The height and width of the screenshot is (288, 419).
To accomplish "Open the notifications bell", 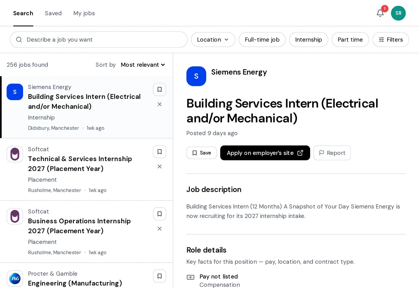I will (380, 13).
